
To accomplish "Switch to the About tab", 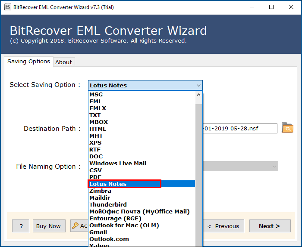I will click(64, 62).
